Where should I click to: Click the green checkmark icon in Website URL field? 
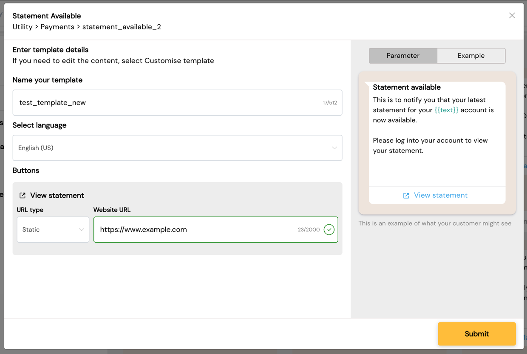(x=329, y=229)
